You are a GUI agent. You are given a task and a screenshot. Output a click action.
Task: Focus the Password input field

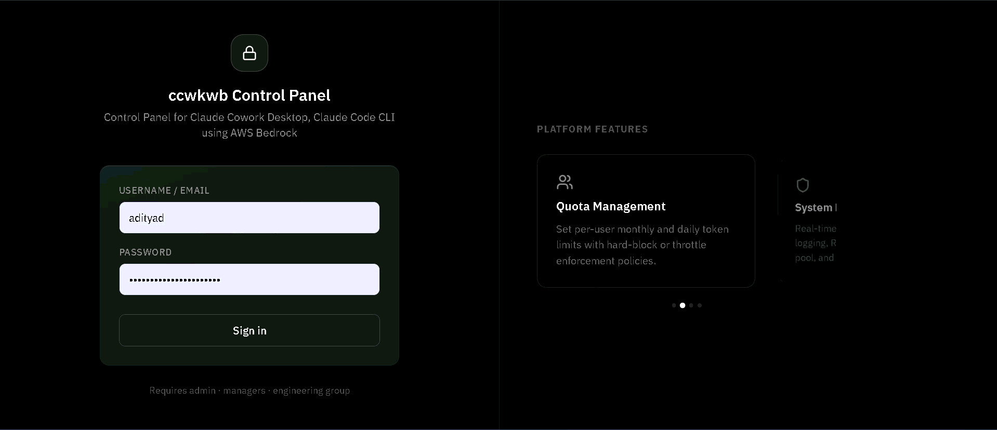coord(250,279)
